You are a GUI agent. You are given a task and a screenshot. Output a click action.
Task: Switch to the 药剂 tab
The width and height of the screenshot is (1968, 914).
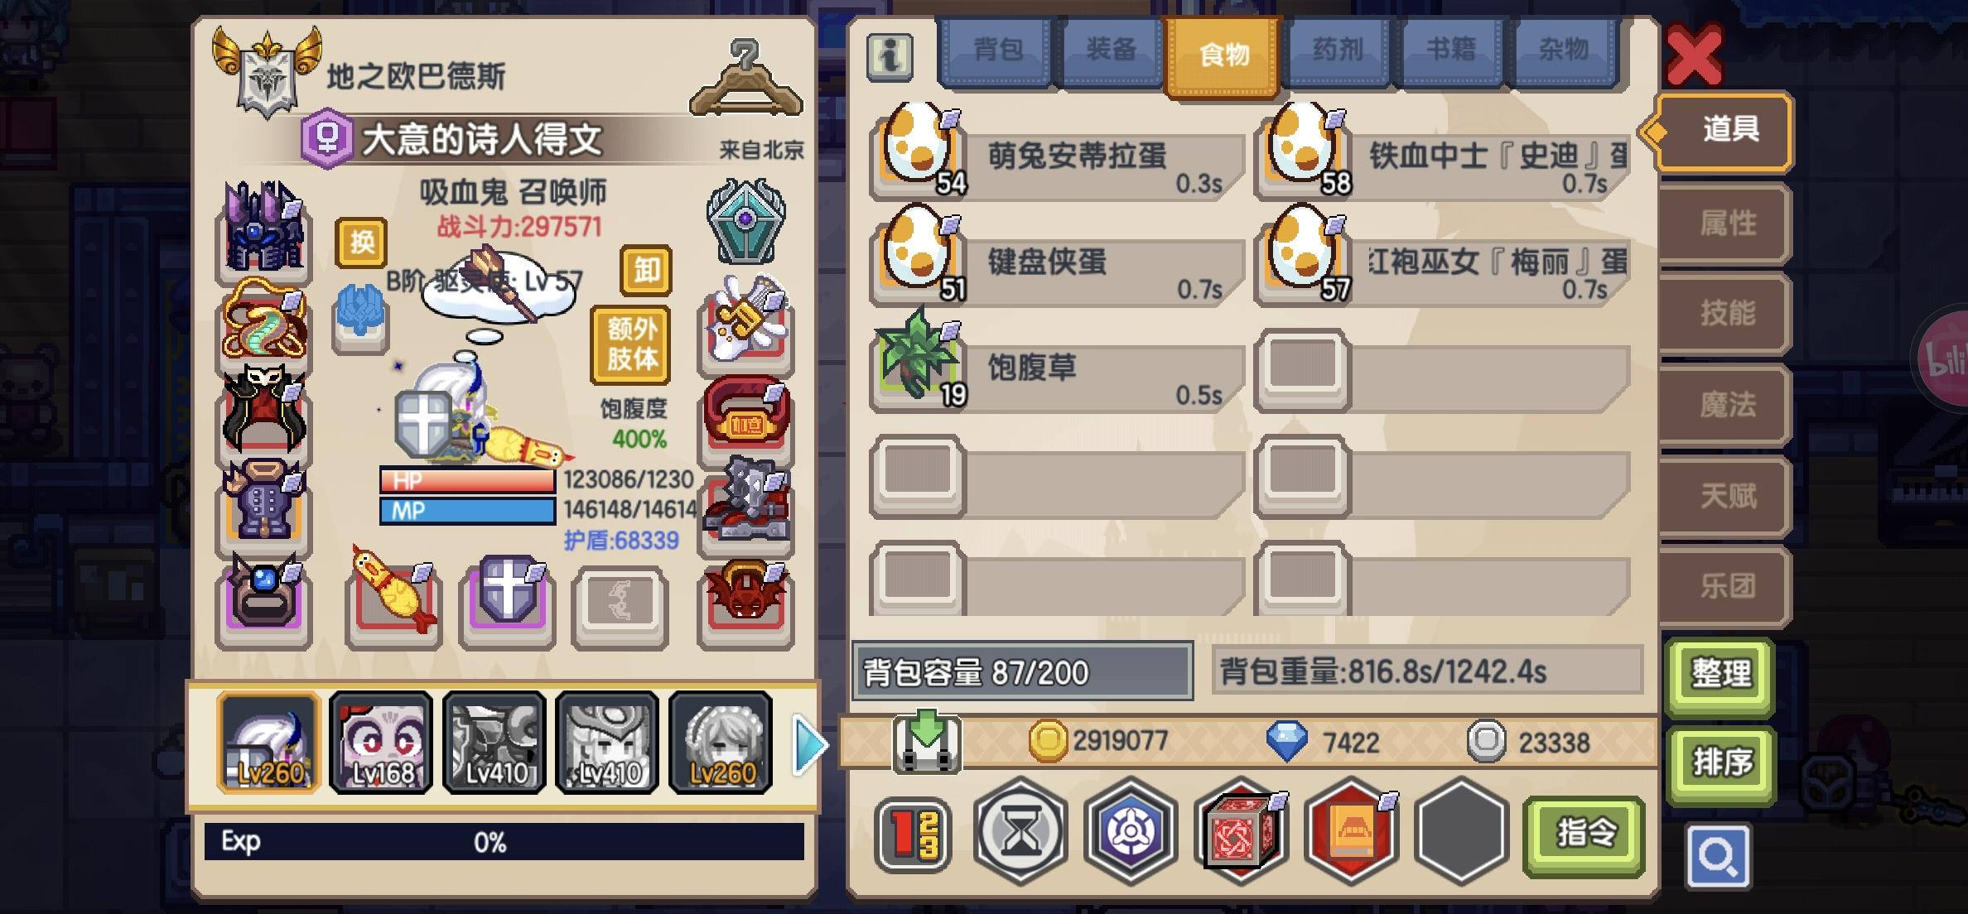click(1338, 51)
